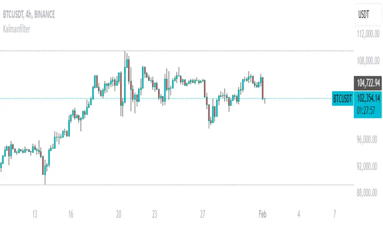Click the 92,000.00 price axis label
Viewport: 383px width, 226px height.
point(368,166)
